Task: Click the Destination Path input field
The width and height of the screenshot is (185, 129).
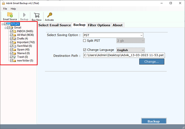Action: point(124,55)
